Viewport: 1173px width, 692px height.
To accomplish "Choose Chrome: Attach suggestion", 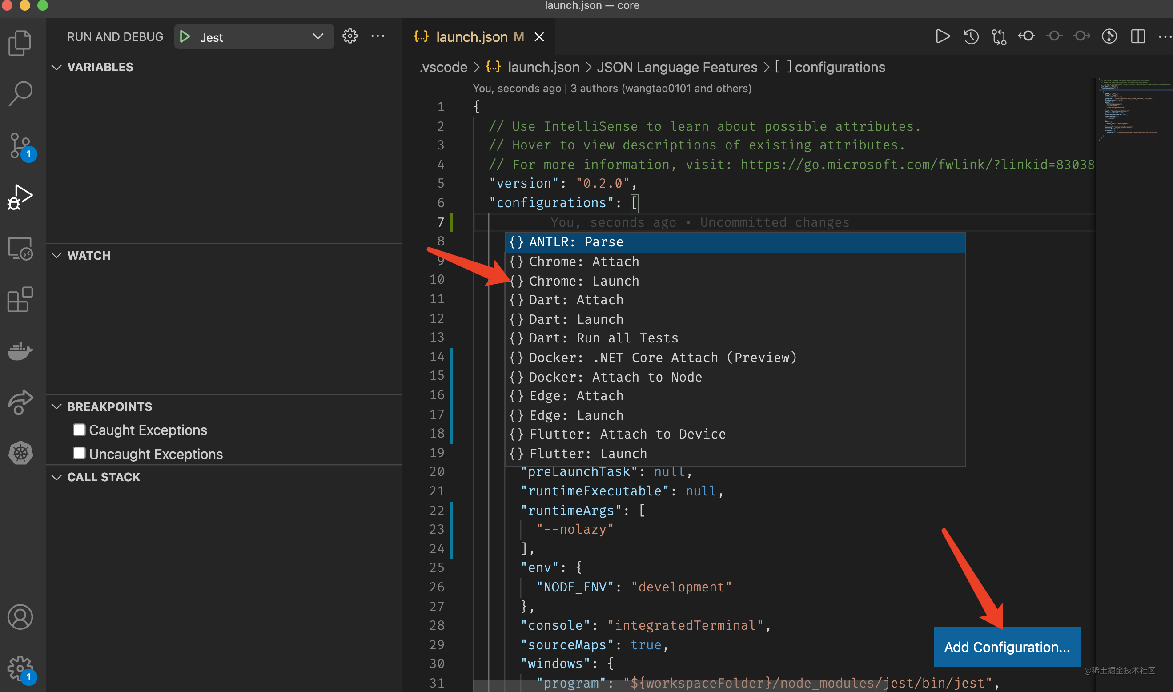I will point(735,262).
